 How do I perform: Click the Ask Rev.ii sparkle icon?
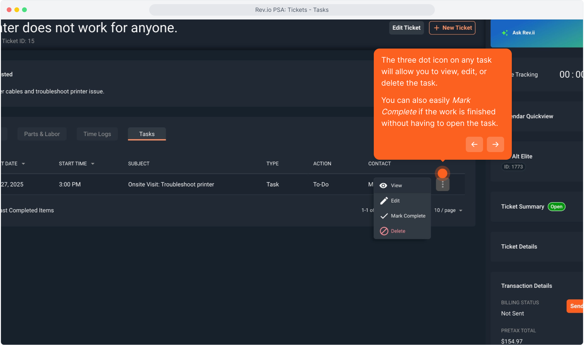(x=505, y=33)
